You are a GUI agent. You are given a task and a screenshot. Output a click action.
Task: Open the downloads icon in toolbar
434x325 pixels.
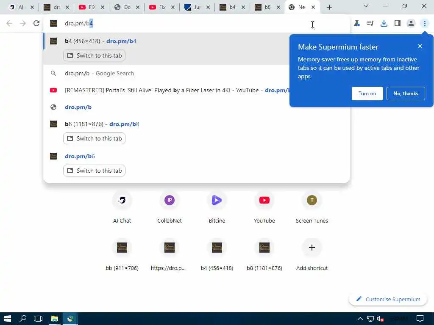tap(384, 24)
